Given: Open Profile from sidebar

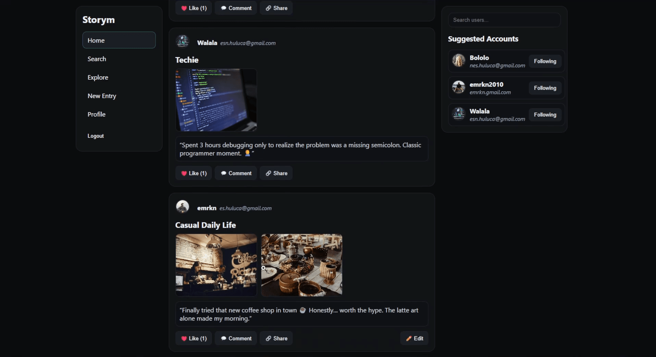Looking at the screenshot, I should pos(97,114).
